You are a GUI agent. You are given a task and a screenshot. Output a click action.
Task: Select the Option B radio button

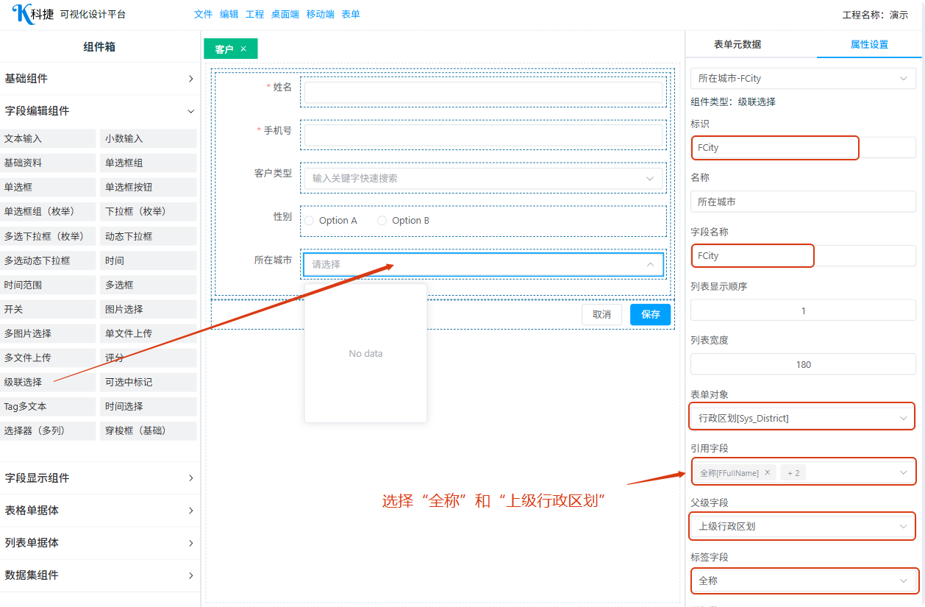pos(382,221)
